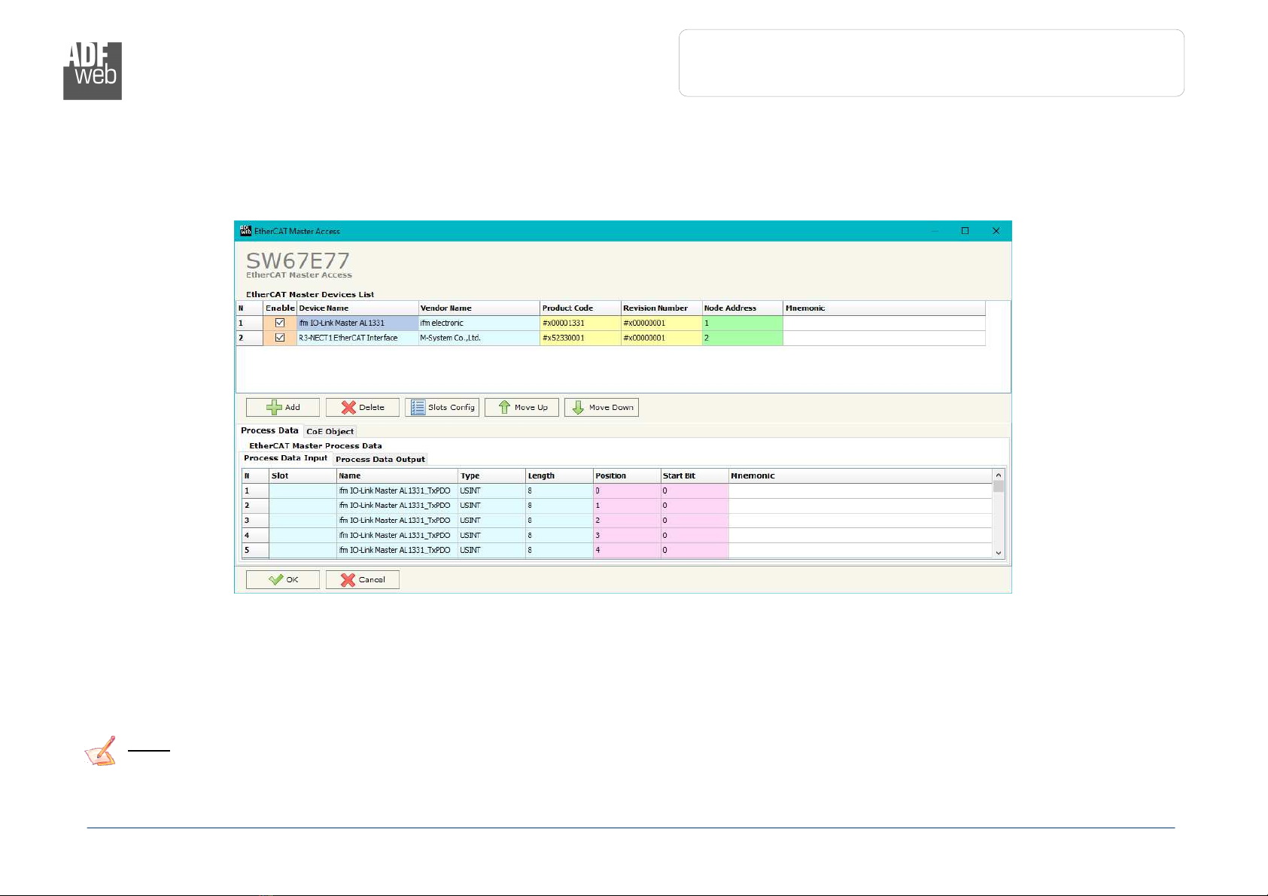Click the Mnemonic cell of R3-NECT1 EtherCAT Interface
Viewport: 1268px width, 896px height.
click(x=884, y=338)
